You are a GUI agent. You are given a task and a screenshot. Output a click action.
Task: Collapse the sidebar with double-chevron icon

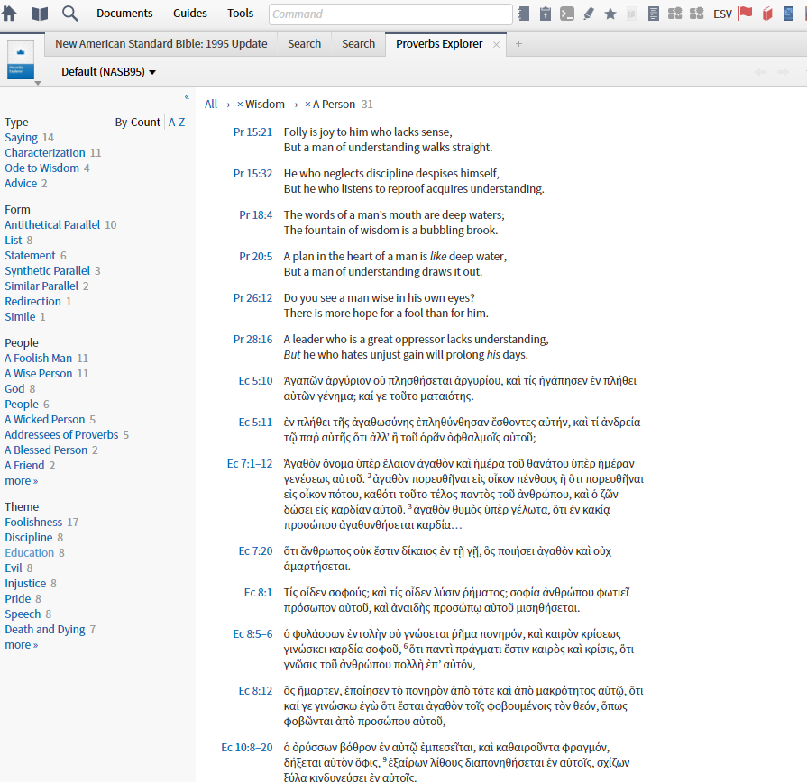[x=187, y=96]
